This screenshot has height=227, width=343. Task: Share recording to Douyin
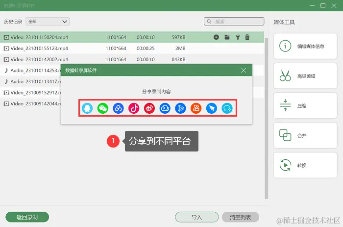pos(134,108)
